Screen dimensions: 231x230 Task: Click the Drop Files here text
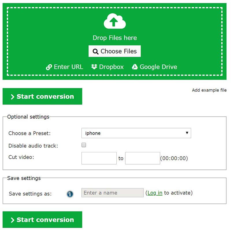tap(115, 38)
